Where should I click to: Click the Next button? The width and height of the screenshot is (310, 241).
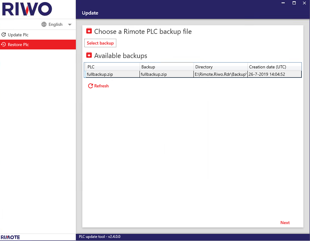pyautogui.click(x=285, y=223)
